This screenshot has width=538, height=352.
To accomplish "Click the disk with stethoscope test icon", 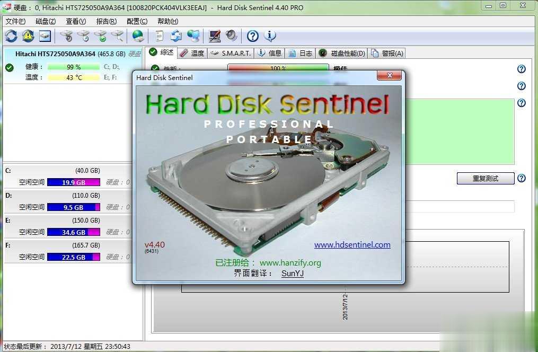I will [67, 36].
